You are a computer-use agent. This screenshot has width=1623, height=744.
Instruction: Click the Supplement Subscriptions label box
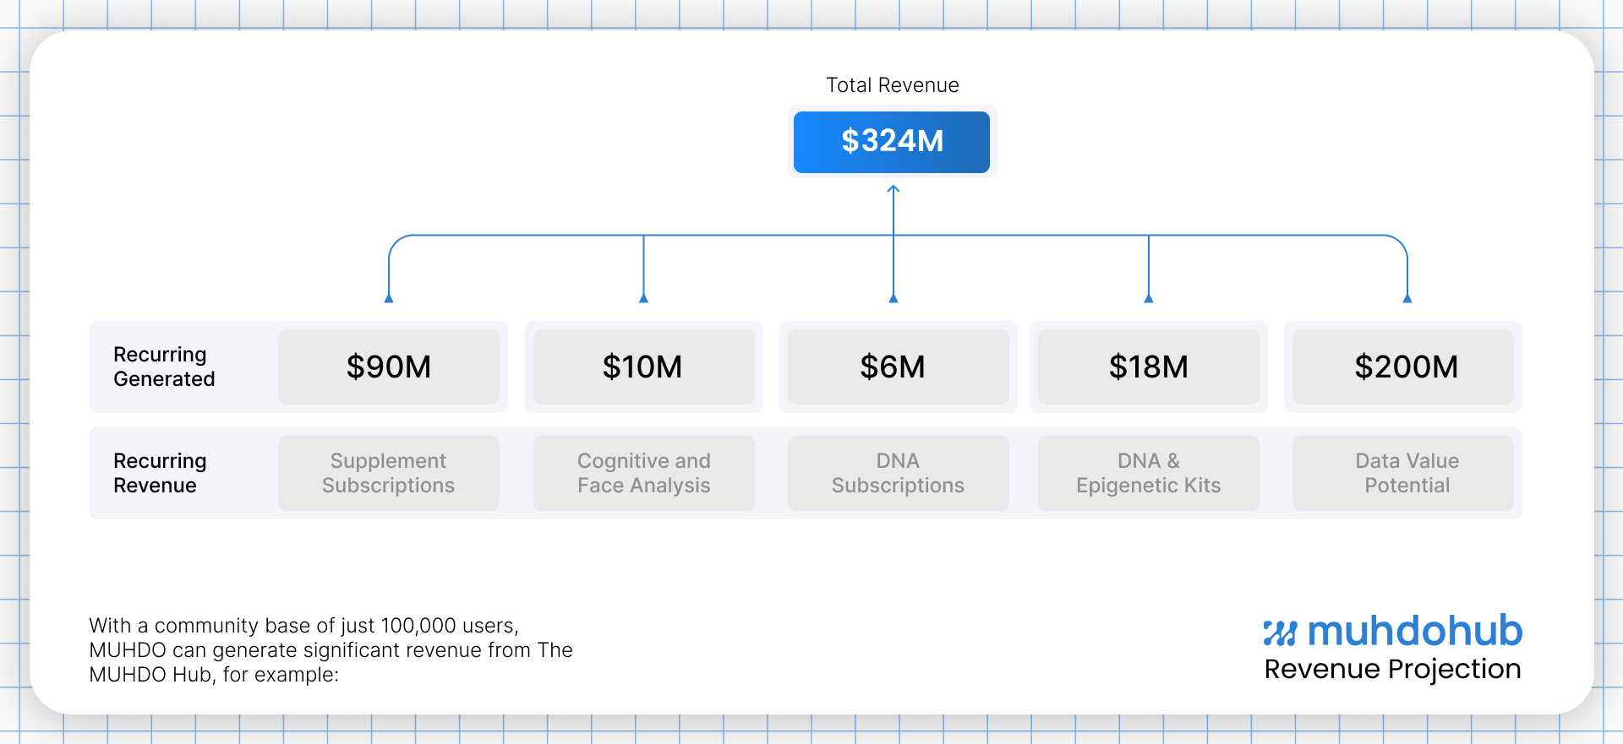(389, 473)
